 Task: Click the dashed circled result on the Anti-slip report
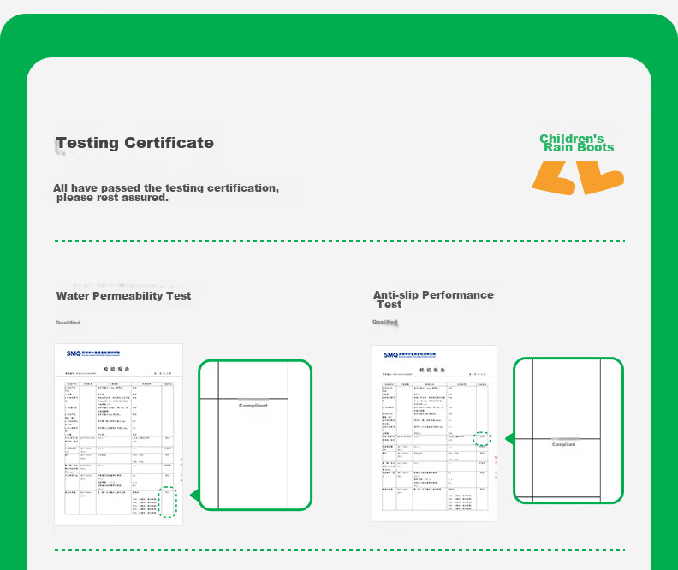[482, 439]
